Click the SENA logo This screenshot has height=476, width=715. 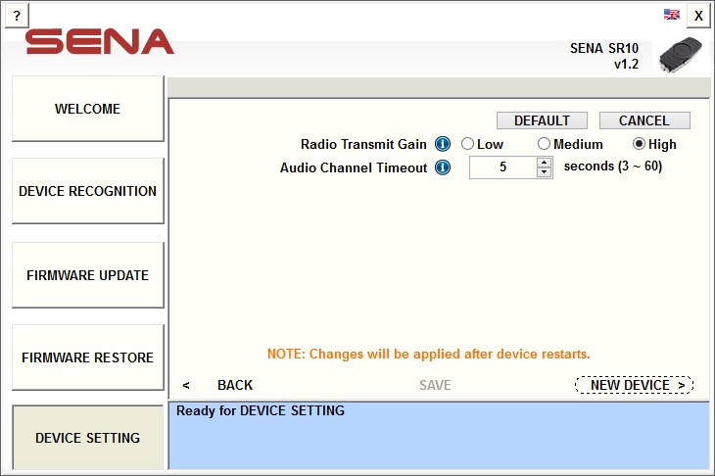pyautogui.click(x=99, y=41)
